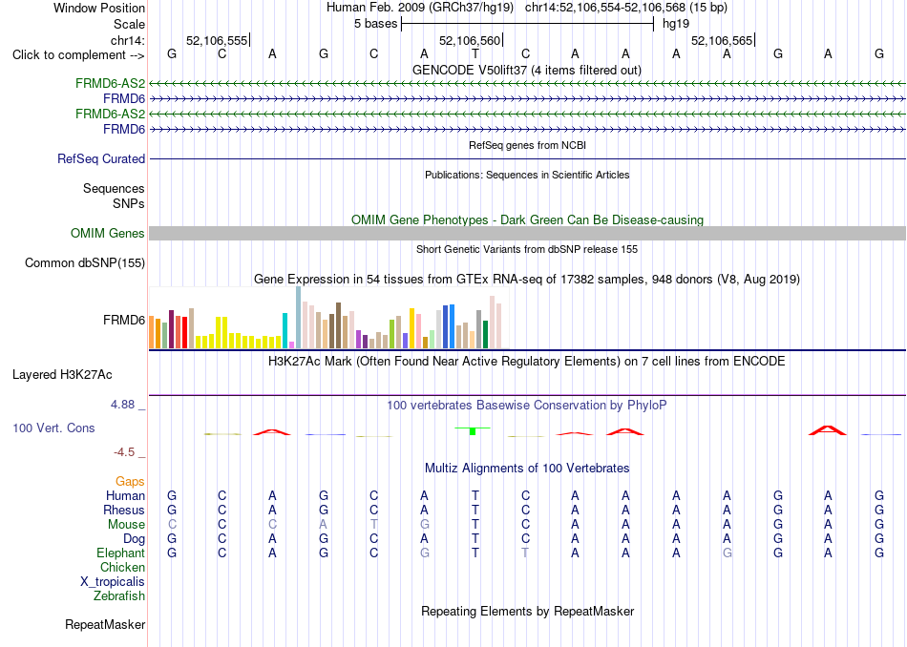Open the RefSeq Curated track label
The image size is (907, 647).
pyautogui.click(x=101, y=158)
